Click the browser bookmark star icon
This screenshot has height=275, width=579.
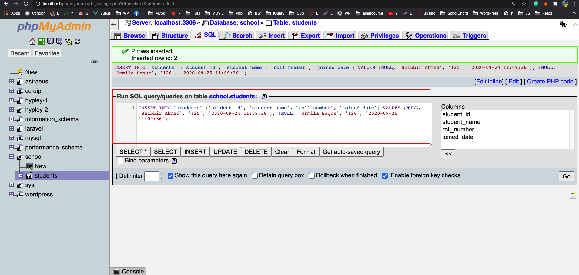pyautogui.click(x=524, y=4)
